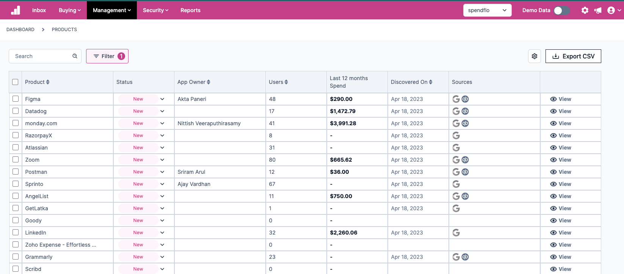Open the Management menu
624x274 pixels.
(112, 10)
